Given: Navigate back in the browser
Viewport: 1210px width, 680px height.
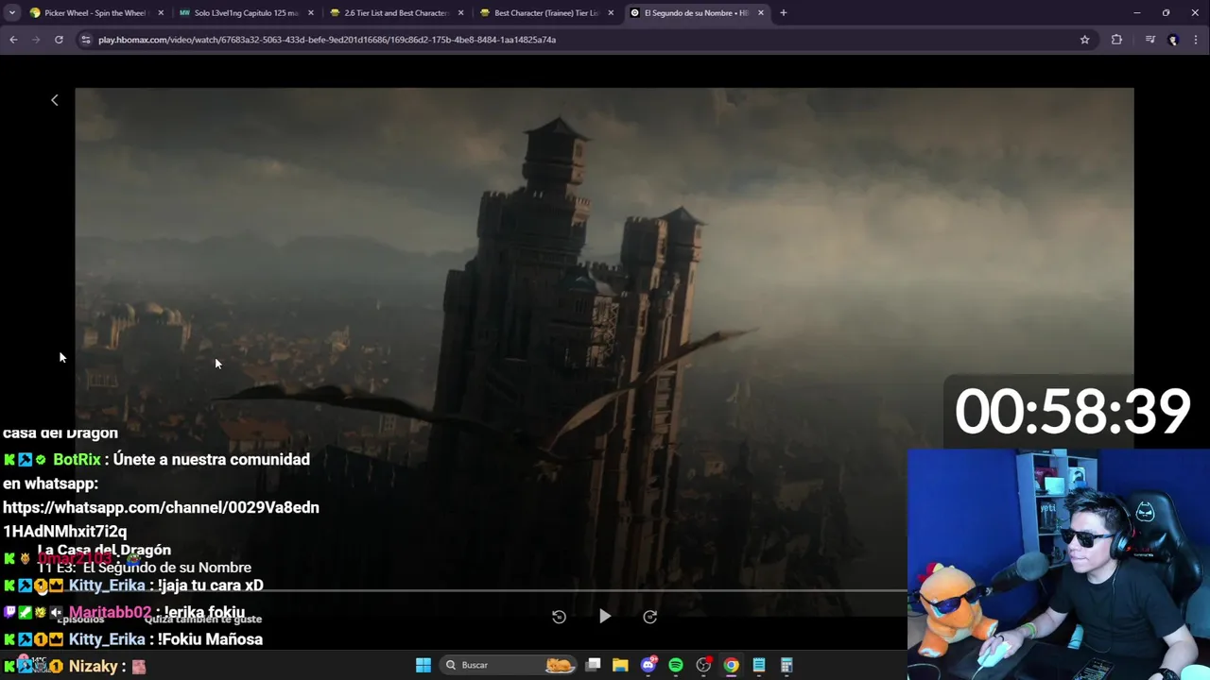Looking at the screenshot, I should [13, 40].
